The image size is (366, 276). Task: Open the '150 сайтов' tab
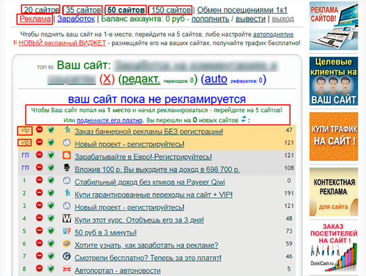click(x=171, y=10)
